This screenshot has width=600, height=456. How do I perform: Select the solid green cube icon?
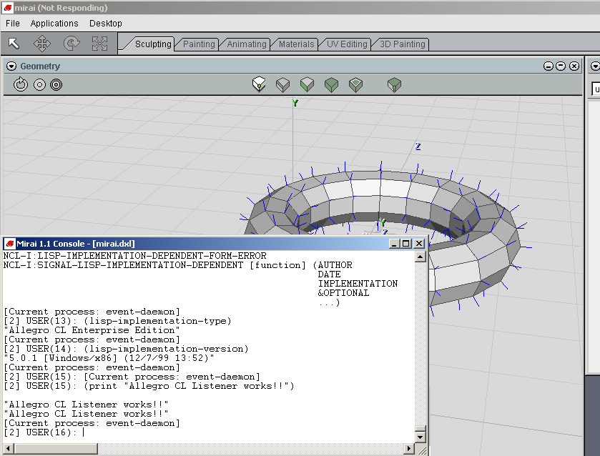[x=331, y=84]
